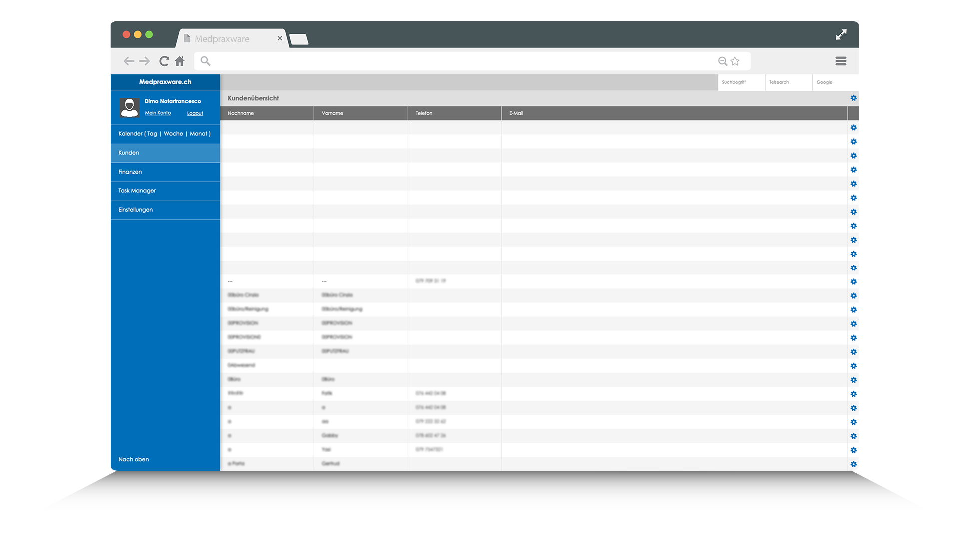
Task: Click the browser home icon
Action: click(180, 61)
